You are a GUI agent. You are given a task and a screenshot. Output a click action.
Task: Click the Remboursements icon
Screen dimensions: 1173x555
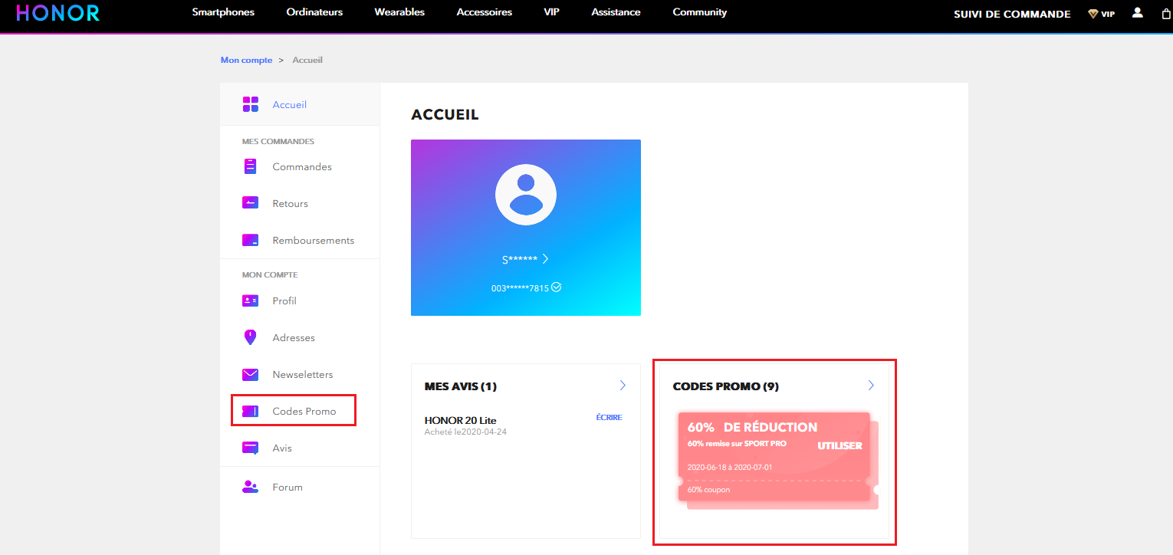click(x=249, y=239)
